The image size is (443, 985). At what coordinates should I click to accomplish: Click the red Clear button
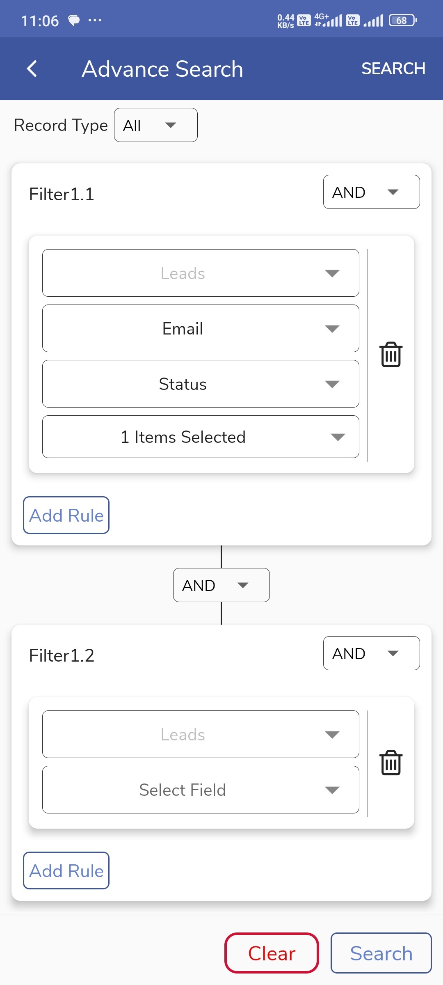pos(272,953)
